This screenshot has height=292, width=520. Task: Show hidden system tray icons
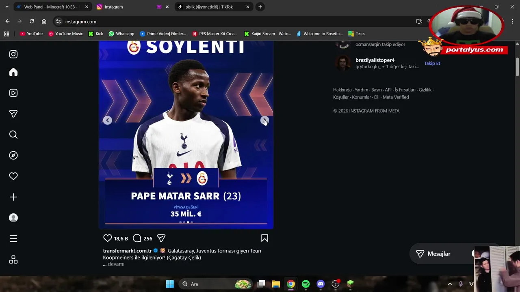point(450,284)
